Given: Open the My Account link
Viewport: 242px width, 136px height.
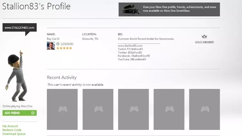Looking at the screenshot, I should tap(10, 126).
